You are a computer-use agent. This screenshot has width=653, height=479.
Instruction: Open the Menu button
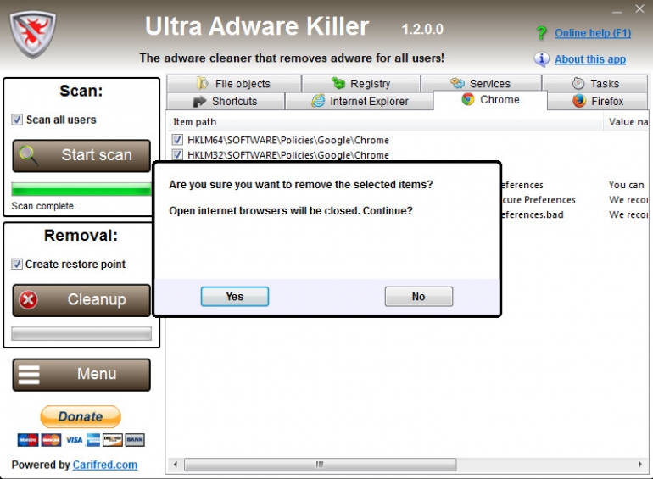81,375
